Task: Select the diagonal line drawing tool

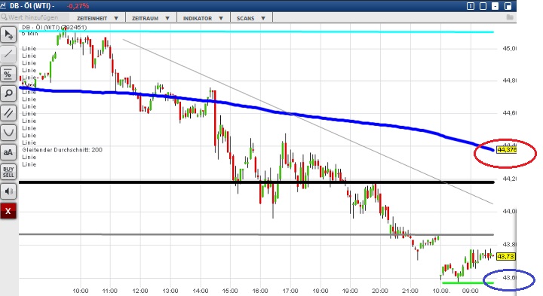Action: (8, 54)
